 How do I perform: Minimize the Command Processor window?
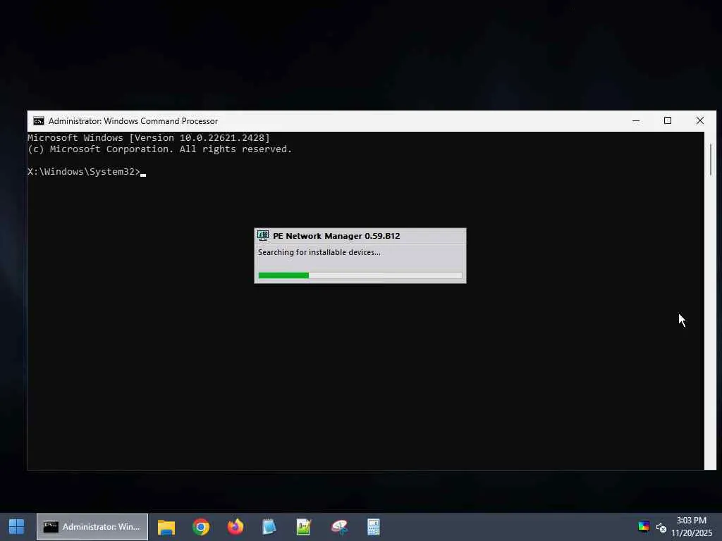coord(636,121)
